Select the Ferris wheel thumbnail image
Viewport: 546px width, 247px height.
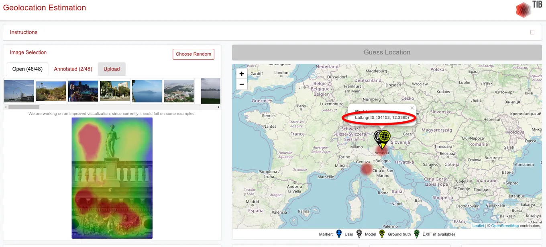[19, 91]
